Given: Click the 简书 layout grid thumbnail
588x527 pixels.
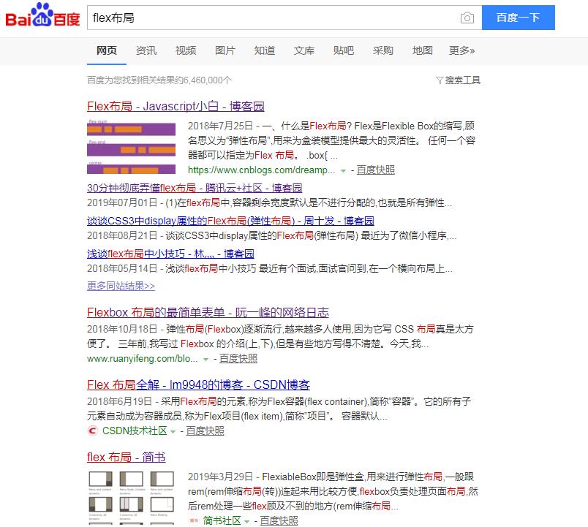Looking at the screenshot, I should [x=131, y=497].
